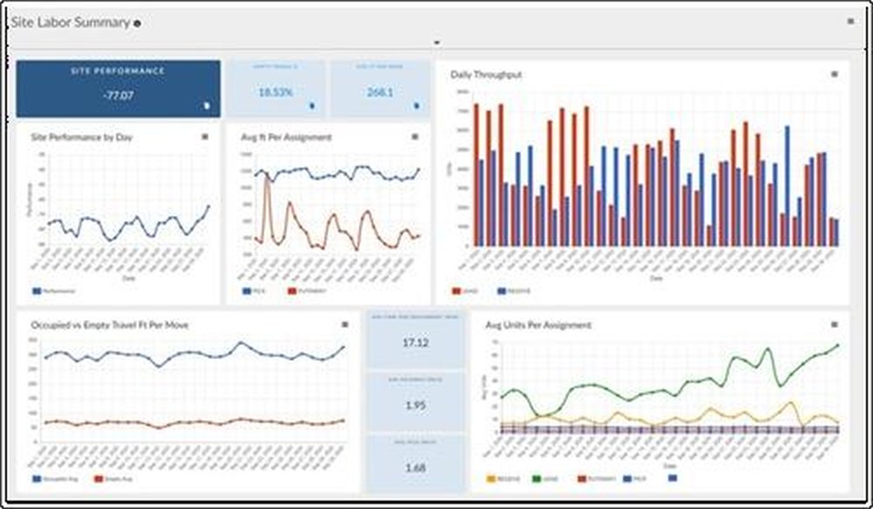Click last point on green Avg Units line
The image size is (873, 509).
click(837, 345)
